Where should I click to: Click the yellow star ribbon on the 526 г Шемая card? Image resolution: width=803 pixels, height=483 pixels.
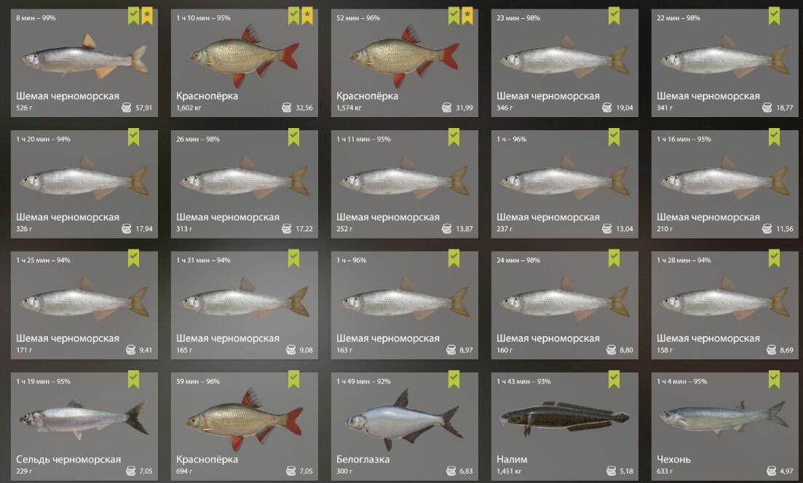(147, 16)
